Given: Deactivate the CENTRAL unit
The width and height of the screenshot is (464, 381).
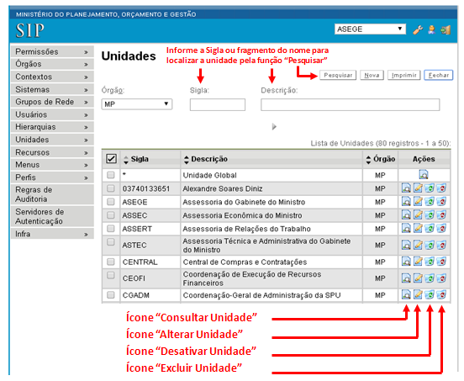Looking at the screenshot, I should click(x=430, y=262).
